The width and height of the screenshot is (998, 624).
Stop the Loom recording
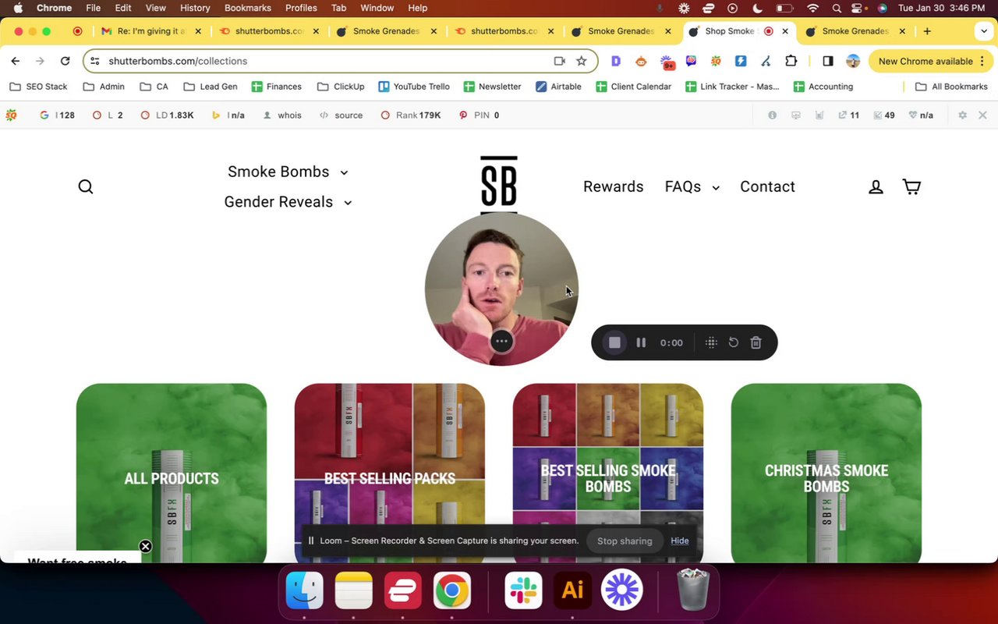pyautogui.click(x=614, y=342)
